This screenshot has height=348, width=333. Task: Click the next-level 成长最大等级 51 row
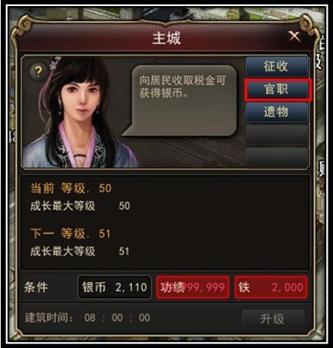80,252
